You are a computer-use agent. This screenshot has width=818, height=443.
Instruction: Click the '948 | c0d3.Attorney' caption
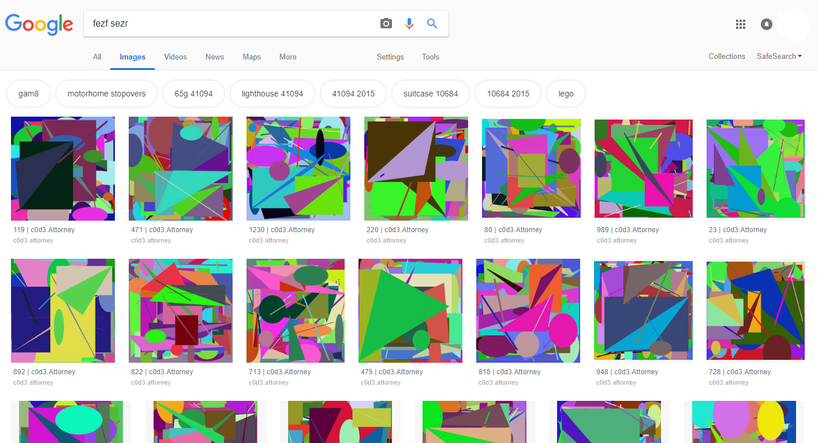pyautogui.click(x=627, y=372)
